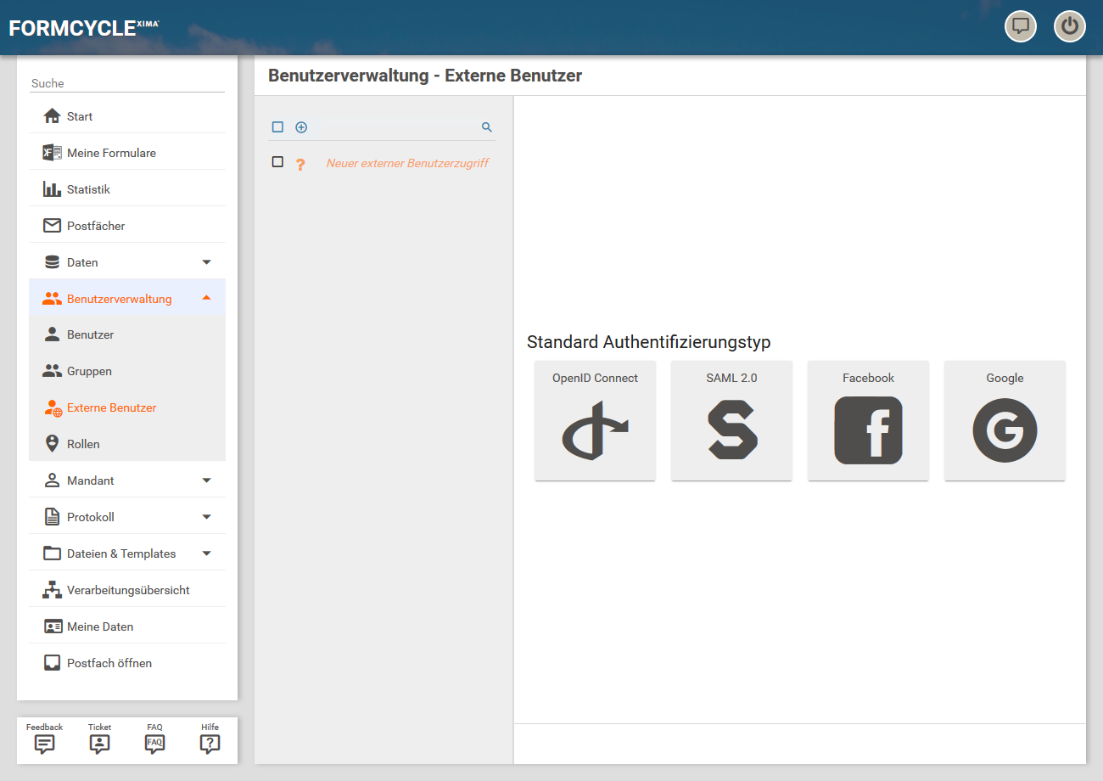Click the Benutzerverwaltung people icon
Viewport: 1103px width, 781px height.
(53, 299)
